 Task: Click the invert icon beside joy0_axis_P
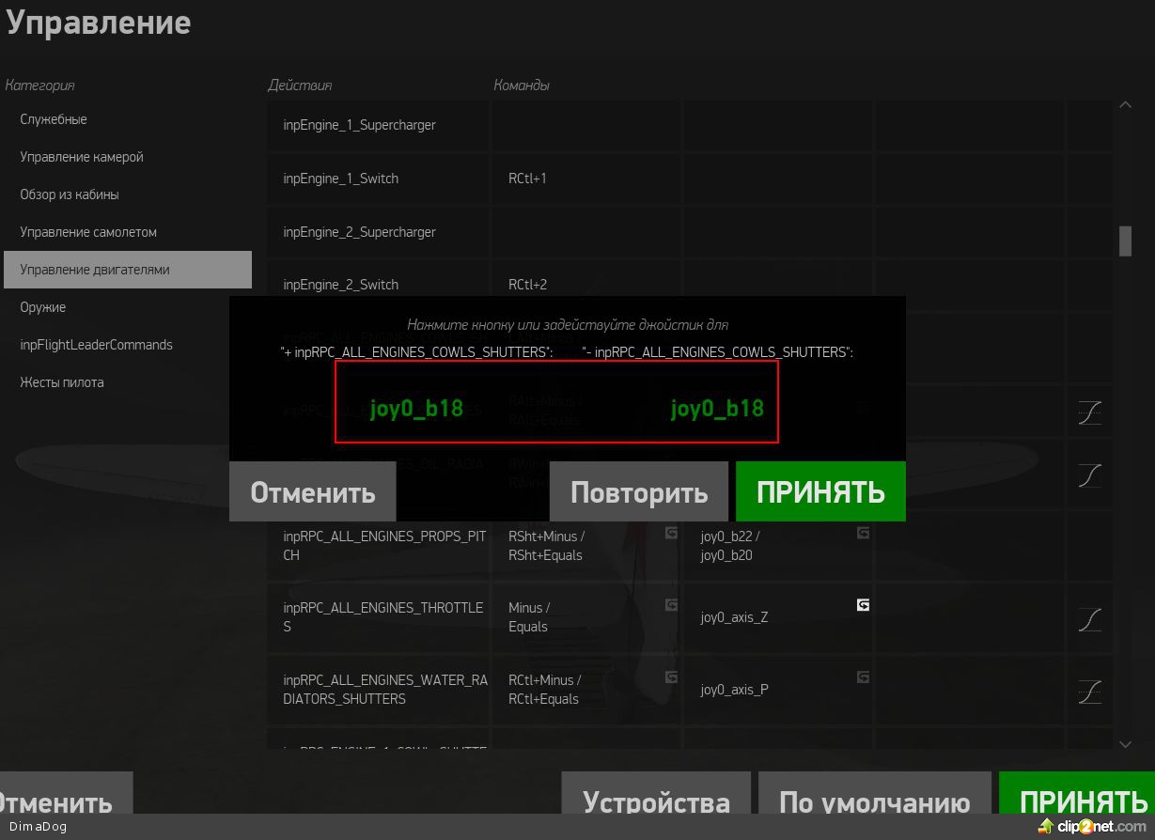863,677
